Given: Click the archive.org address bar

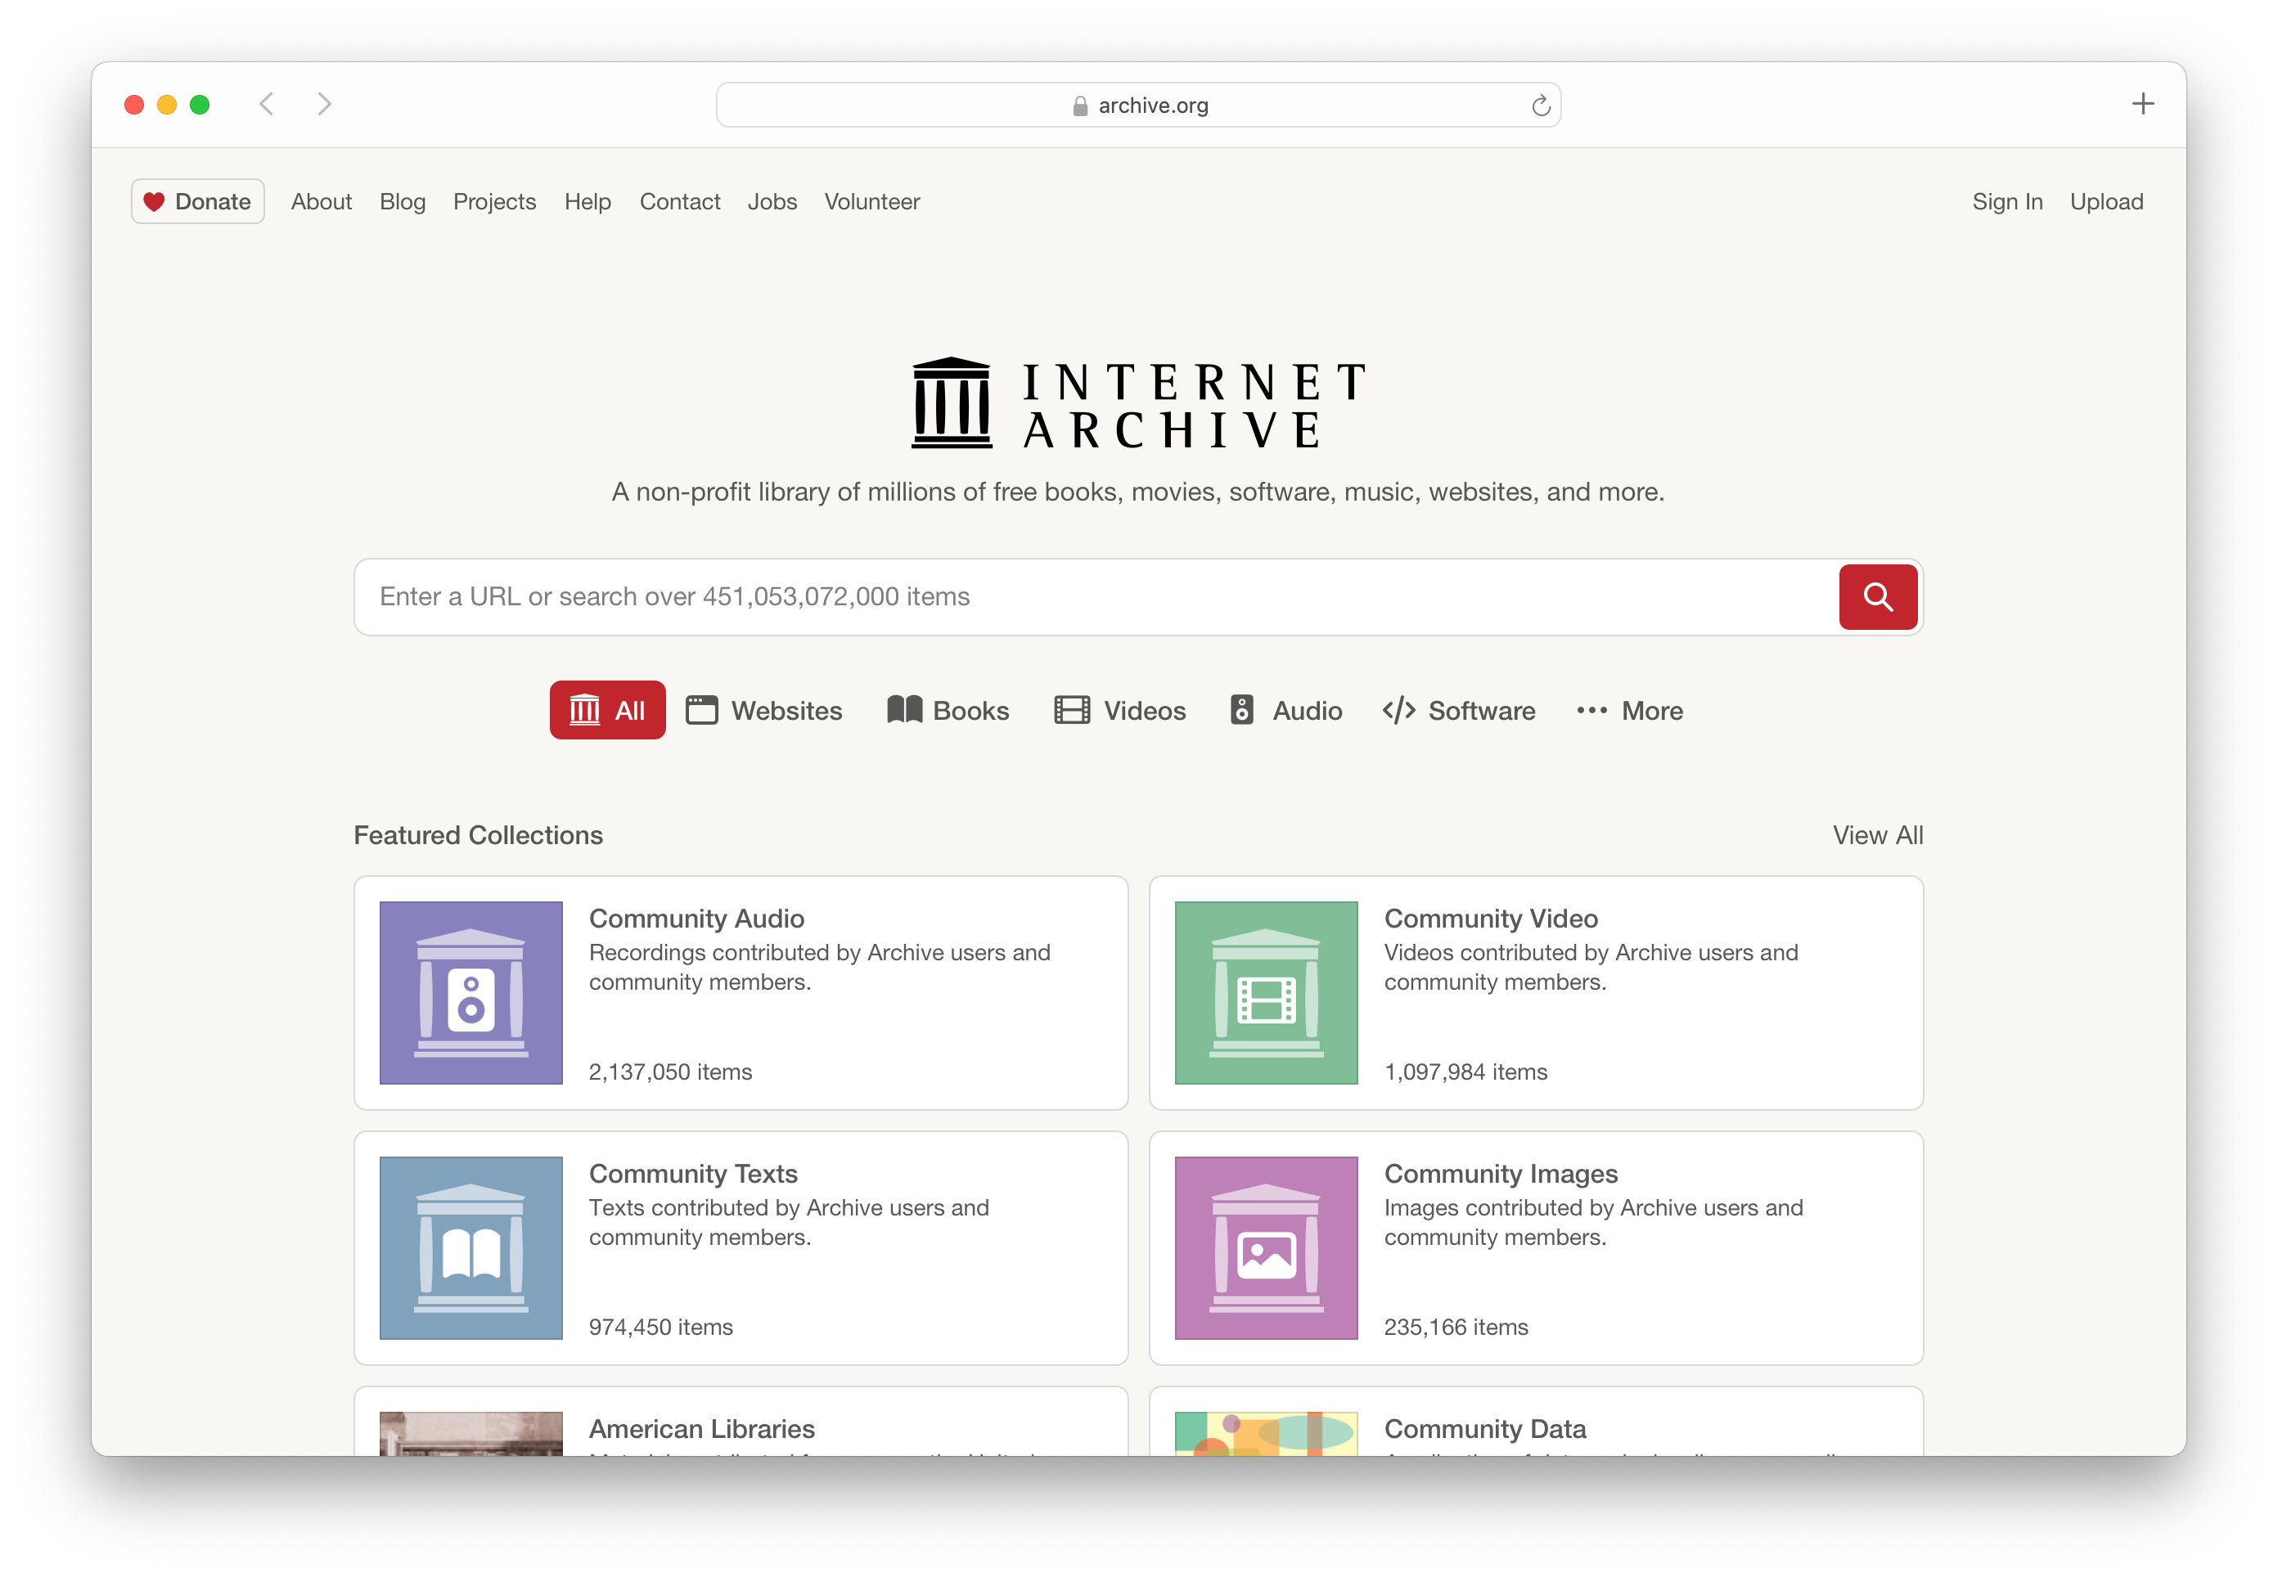Looking at the screenshot, I should 1137,105.
